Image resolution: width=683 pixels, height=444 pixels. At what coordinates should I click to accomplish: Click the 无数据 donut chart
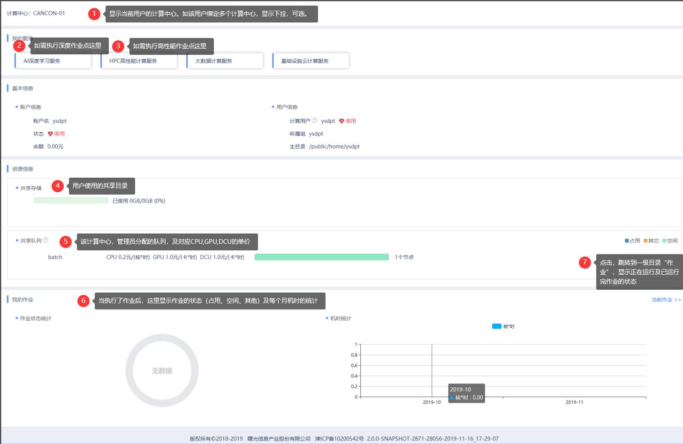tap(162, 370)
